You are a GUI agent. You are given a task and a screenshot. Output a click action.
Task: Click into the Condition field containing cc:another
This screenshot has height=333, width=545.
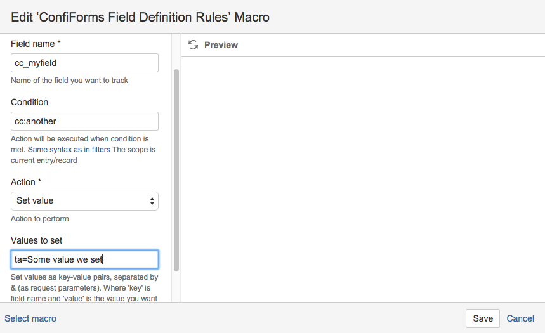84,121
